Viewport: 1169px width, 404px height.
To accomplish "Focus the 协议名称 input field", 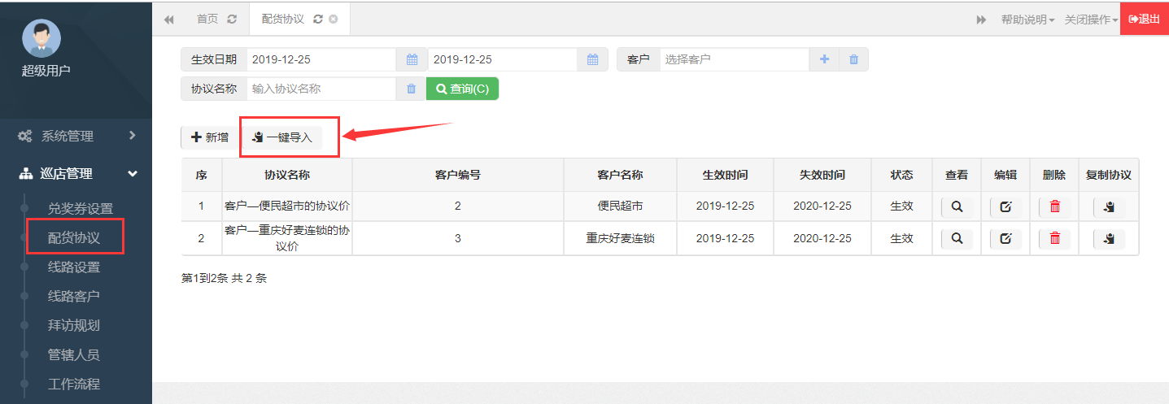I will pos(321,89).
